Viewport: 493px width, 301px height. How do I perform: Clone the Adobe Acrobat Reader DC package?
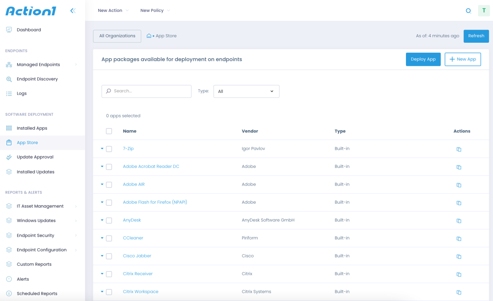(459, 167)
